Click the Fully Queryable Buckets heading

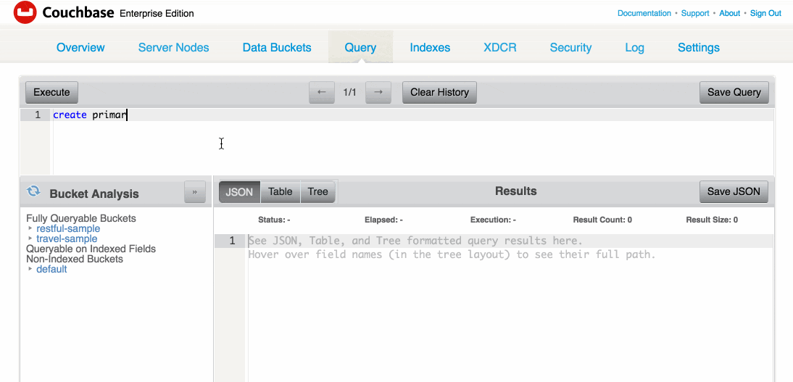(81, 219)
